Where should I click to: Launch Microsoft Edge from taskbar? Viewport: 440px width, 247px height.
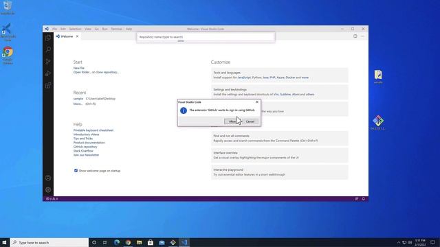117,242
